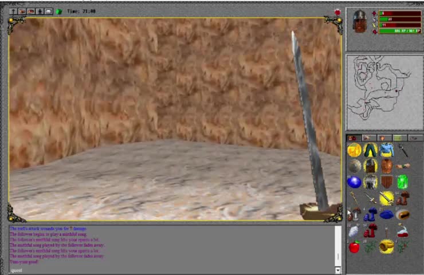Select the chainmail armor inventory item

[370, 182]
